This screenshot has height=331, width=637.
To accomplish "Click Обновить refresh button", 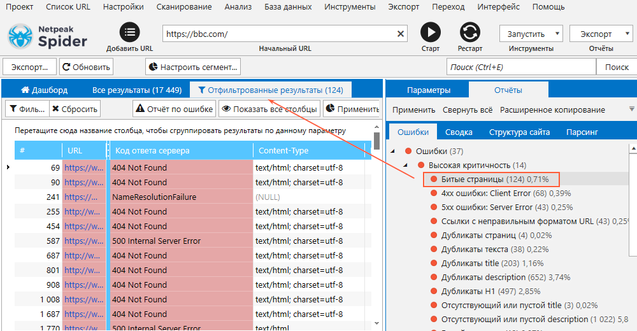I will pos(86,67).
